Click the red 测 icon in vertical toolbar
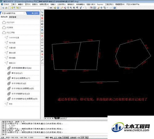This screenshot has width=154, height=139. click(x=42, y=54)
